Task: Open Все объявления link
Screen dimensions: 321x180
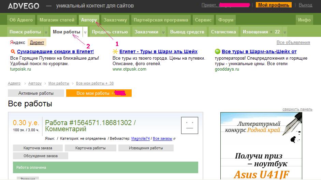Action: point(293,42)
